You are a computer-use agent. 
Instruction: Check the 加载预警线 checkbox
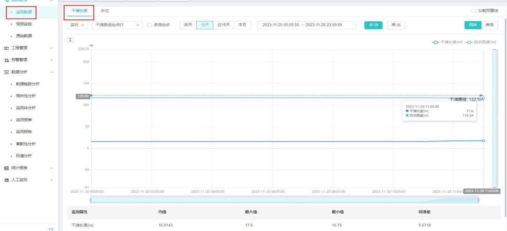(x=474, y=11)
